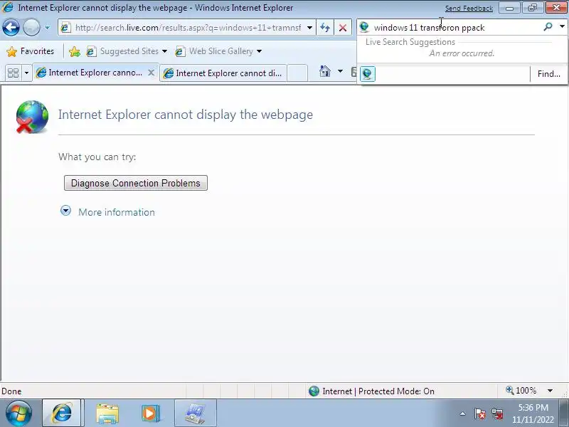Open the search provider options dropdown arrow

[x=562, y=26]
